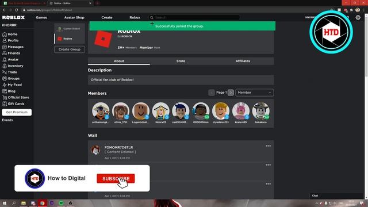The height and width of the screenshot is (207, 368).
Task: Open Robux in the navbar
Action: coord(135,18)
